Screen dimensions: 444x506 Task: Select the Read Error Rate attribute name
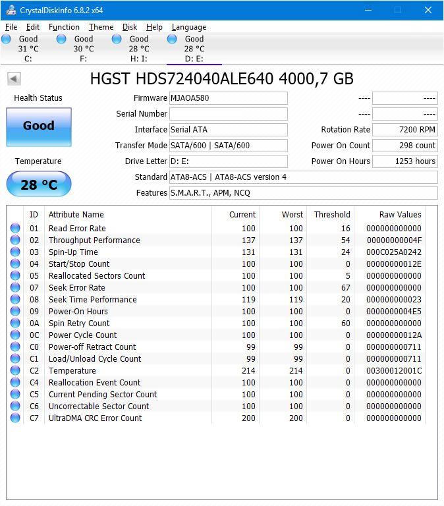(77, 229)
